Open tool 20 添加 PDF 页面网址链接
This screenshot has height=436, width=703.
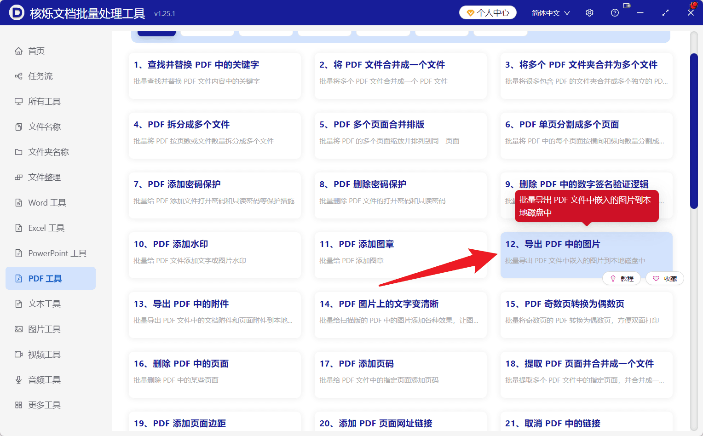(401, 422)
